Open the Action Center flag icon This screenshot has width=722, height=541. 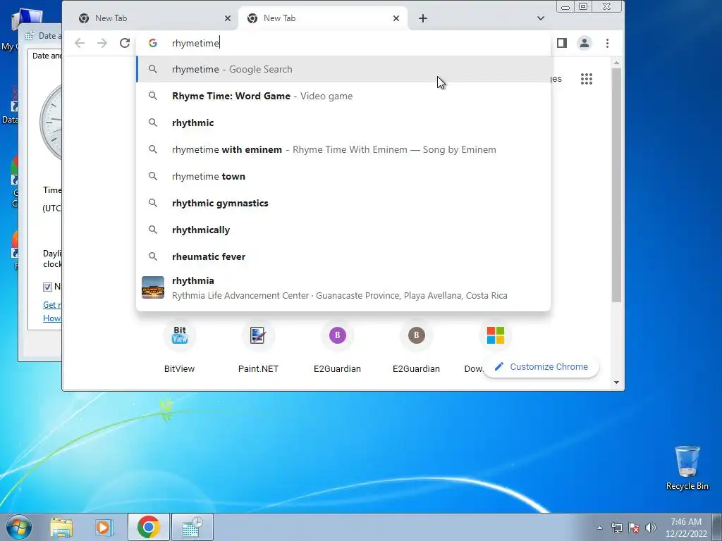[x=634, y=528]
